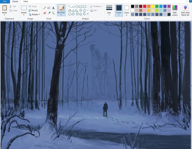Image resolution: width=192 pixels, height=149 pixels.
Task: Choose the Triangle shape
Action: (x=73, y=10)
